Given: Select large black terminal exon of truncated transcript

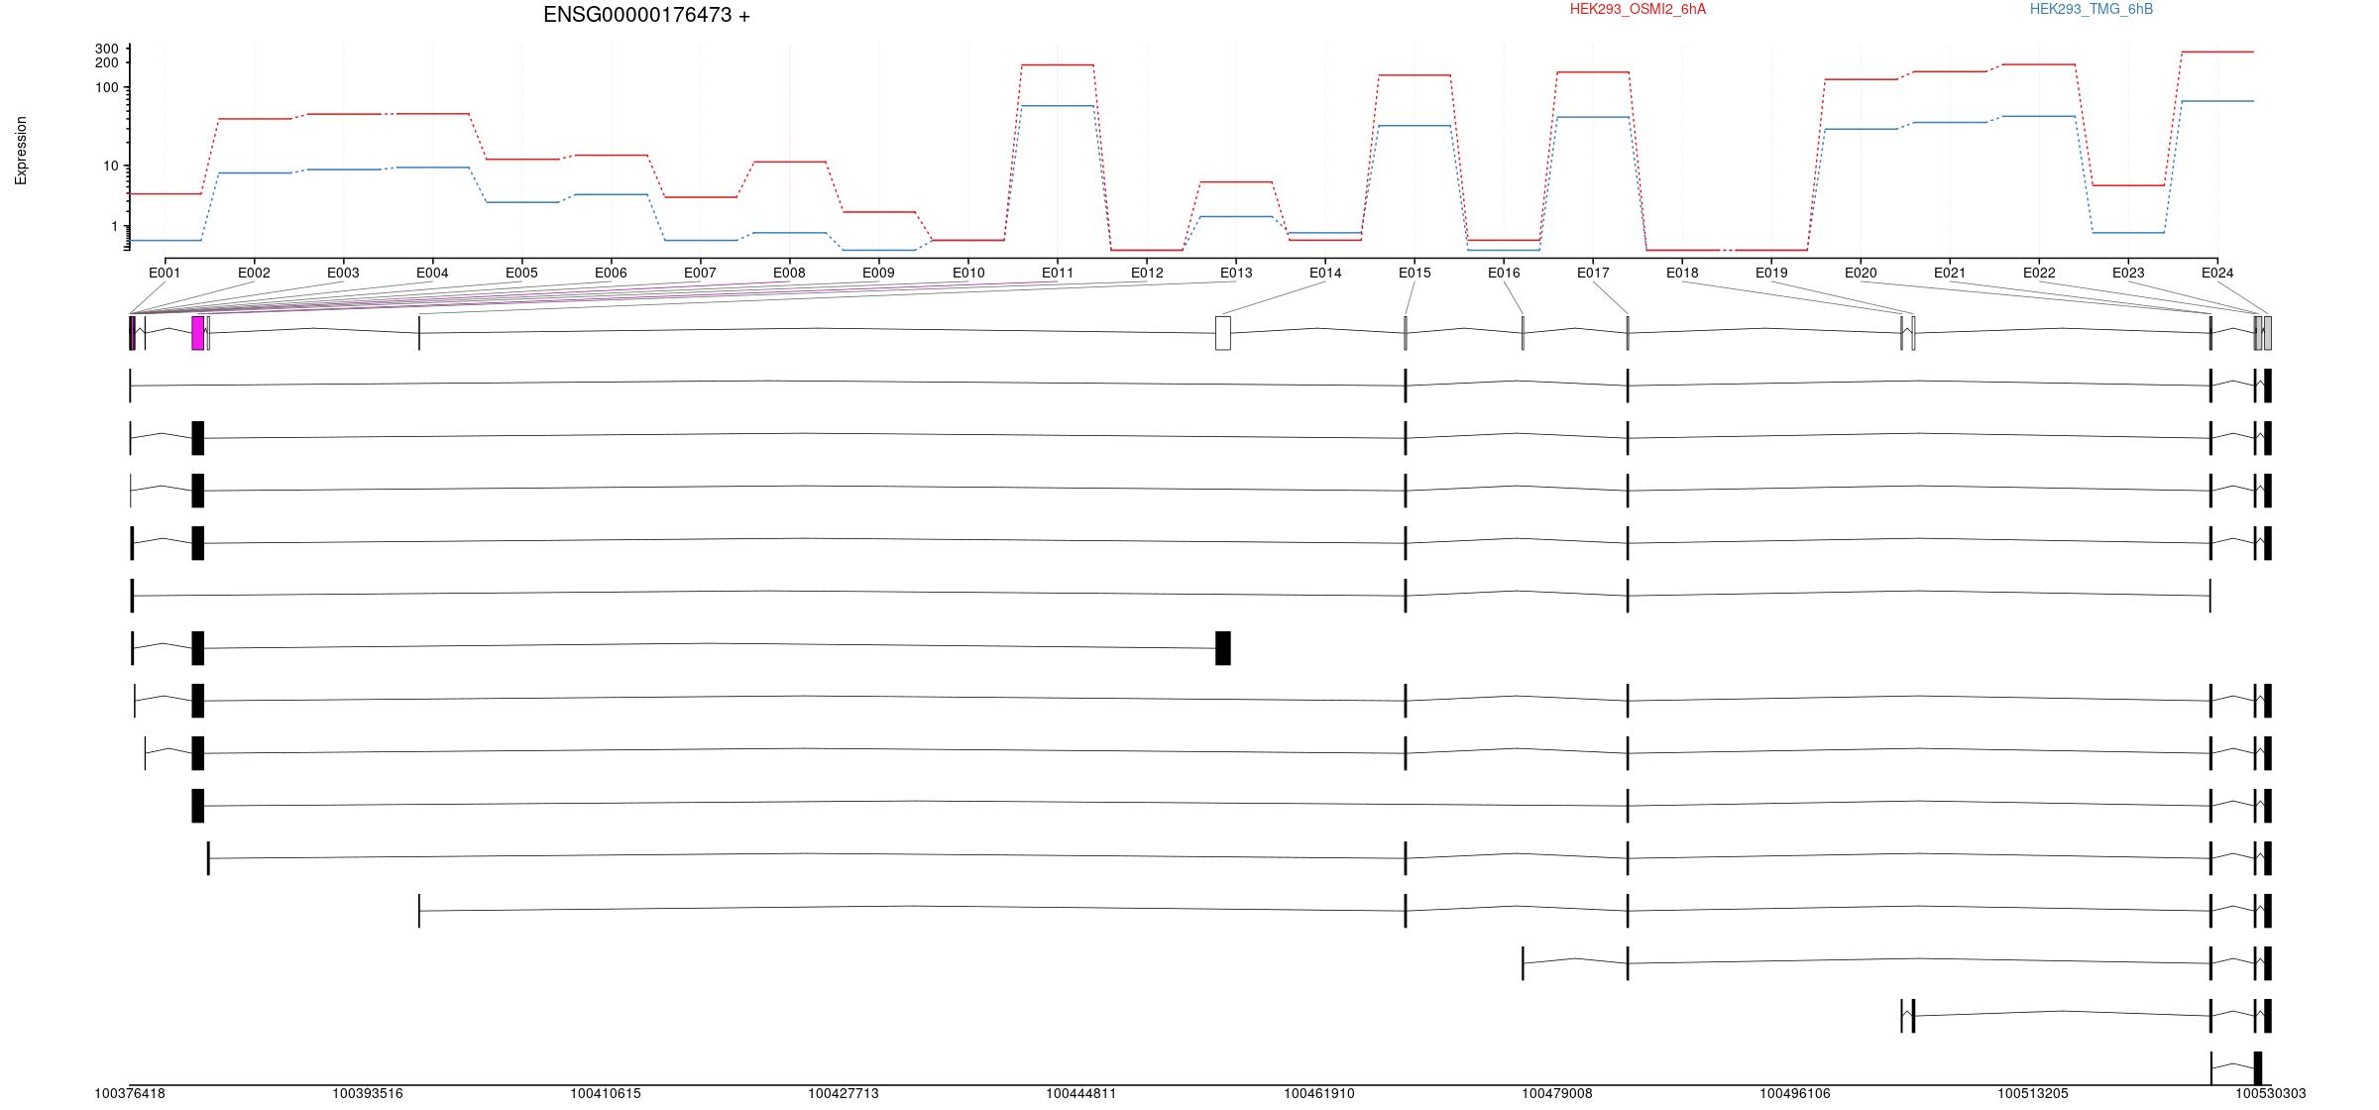Looking at the screenshot, I should click(1223, 648).
